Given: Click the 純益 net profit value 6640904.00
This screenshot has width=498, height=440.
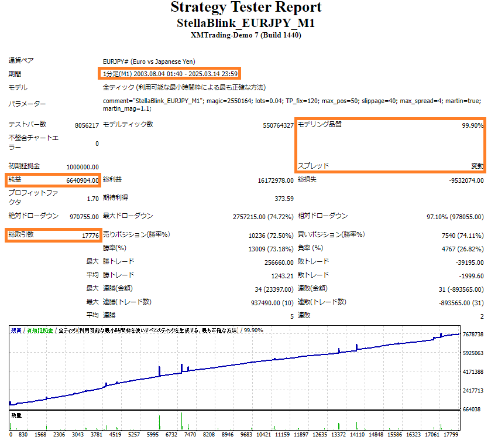Looking at the screenshot, I should pos(83,180).
